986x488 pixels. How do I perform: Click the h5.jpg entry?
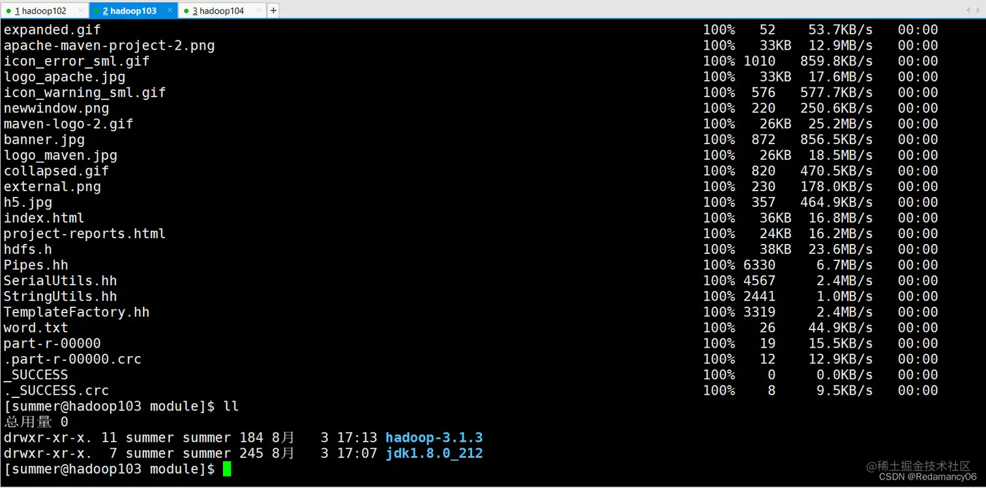pos(28,202)
